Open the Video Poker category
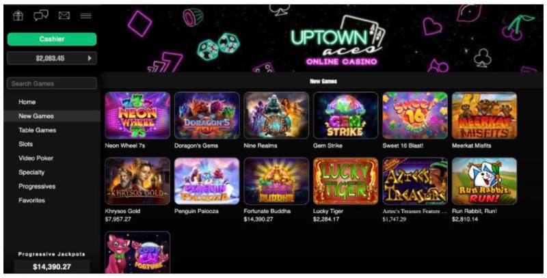 pyautogui.click(x=36, y=158)
